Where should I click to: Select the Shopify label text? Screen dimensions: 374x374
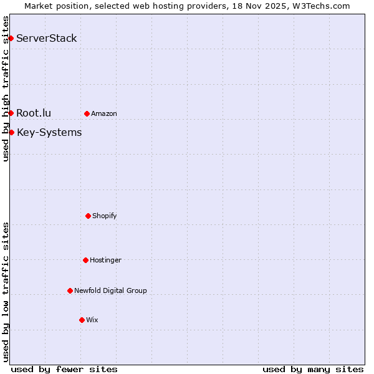click(x=105, y=216)
